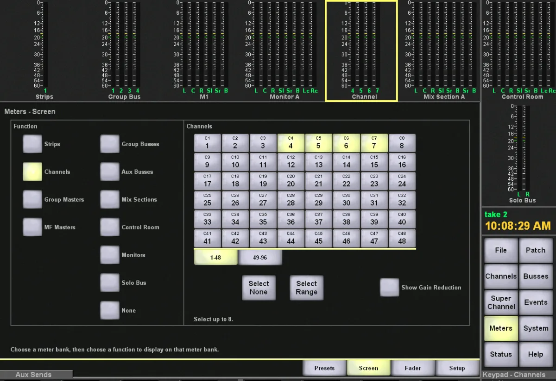Open the Presets tab
The width and height of the screenshot is (556, 381).
pos(324,368)
